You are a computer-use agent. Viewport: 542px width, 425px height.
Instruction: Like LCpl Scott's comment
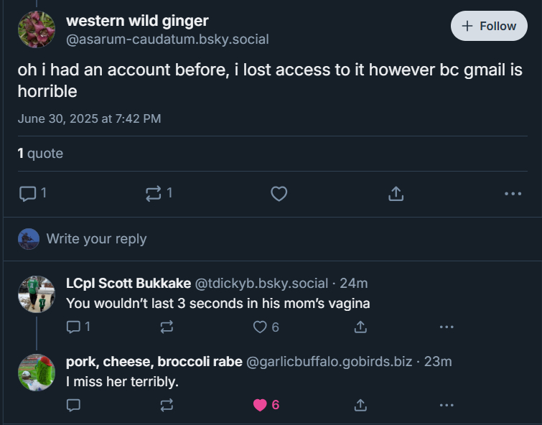coord(260,327)
